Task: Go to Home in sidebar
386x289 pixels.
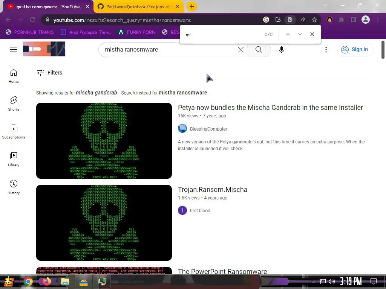Action: click(14, 76)
